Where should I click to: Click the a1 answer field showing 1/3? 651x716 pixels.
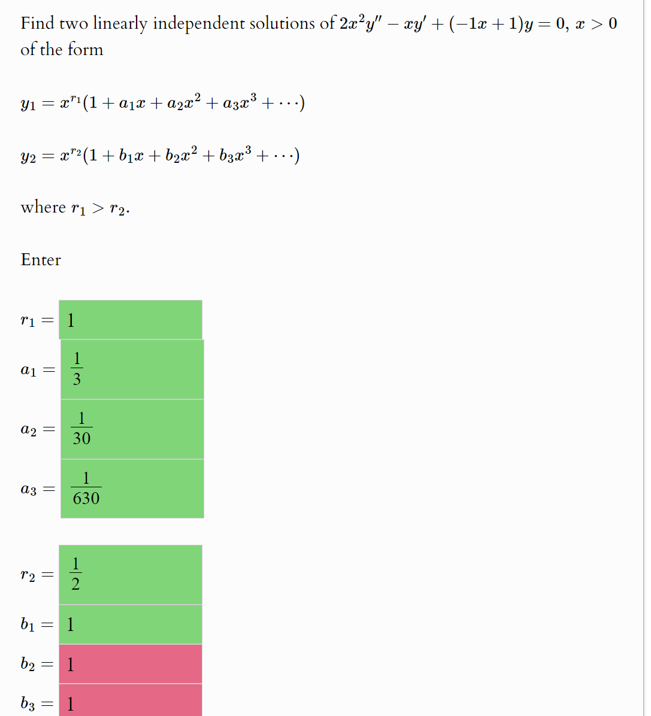pos(131,368)
